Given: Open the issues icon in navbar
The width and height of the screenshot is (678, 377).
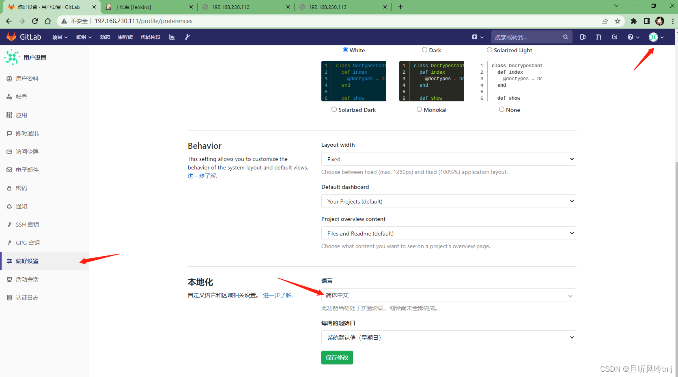Looking at the screenshot, I should click(x=583, y=37).
